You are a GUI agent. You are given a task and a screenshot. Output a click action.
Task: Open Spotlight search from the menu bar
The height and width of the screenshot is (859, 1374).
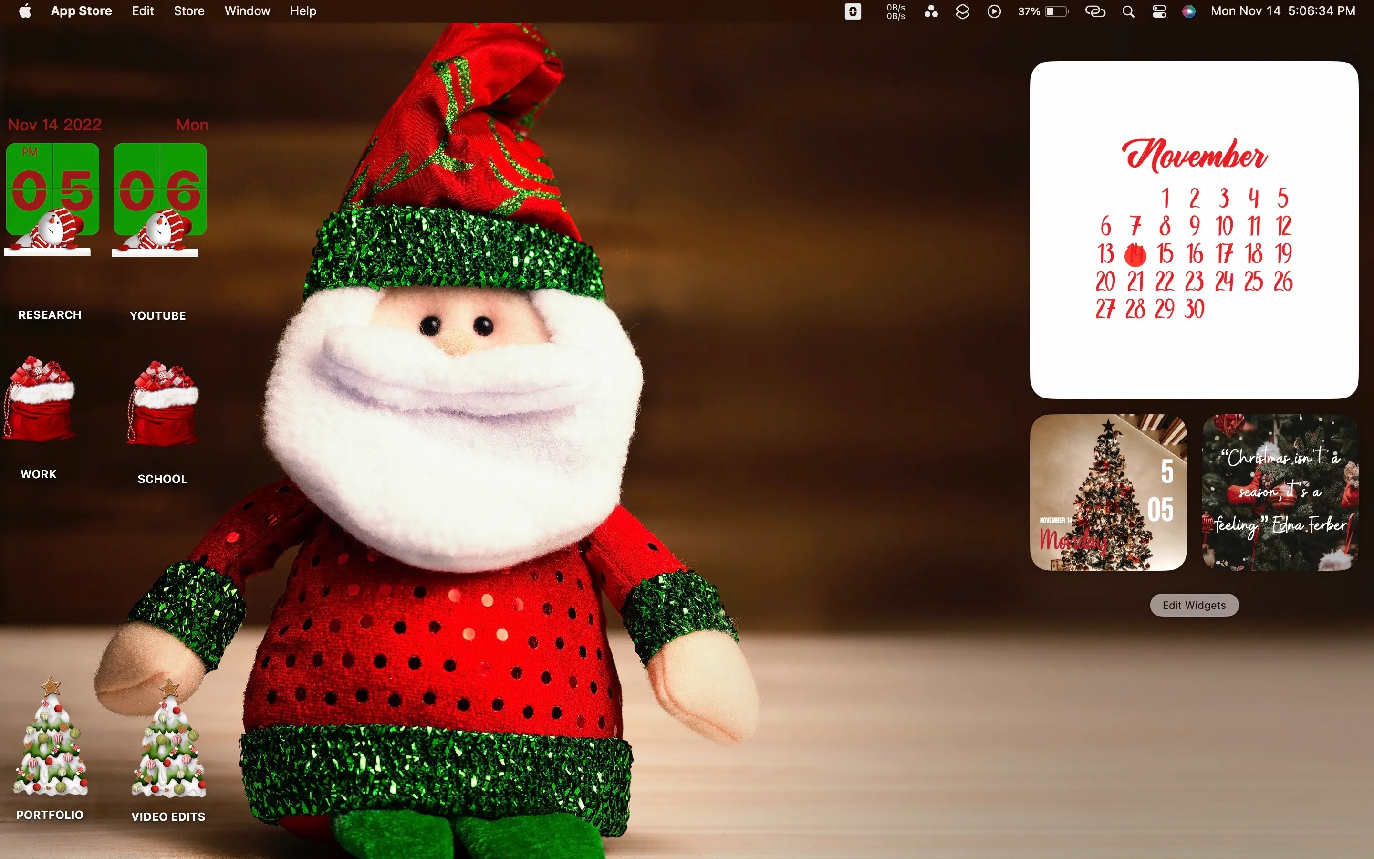pyautogui.click(x=1128, y=11)
